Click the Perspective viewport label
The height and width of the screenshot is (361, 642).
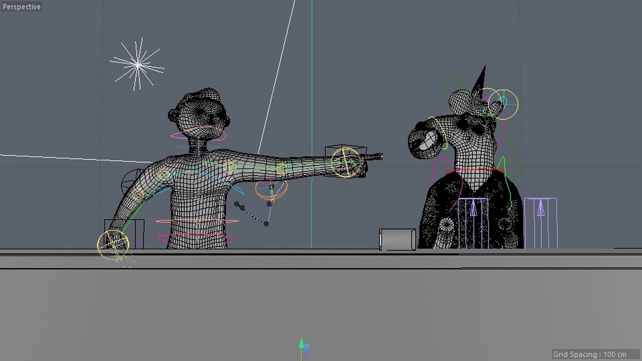(x=21, y=7)
